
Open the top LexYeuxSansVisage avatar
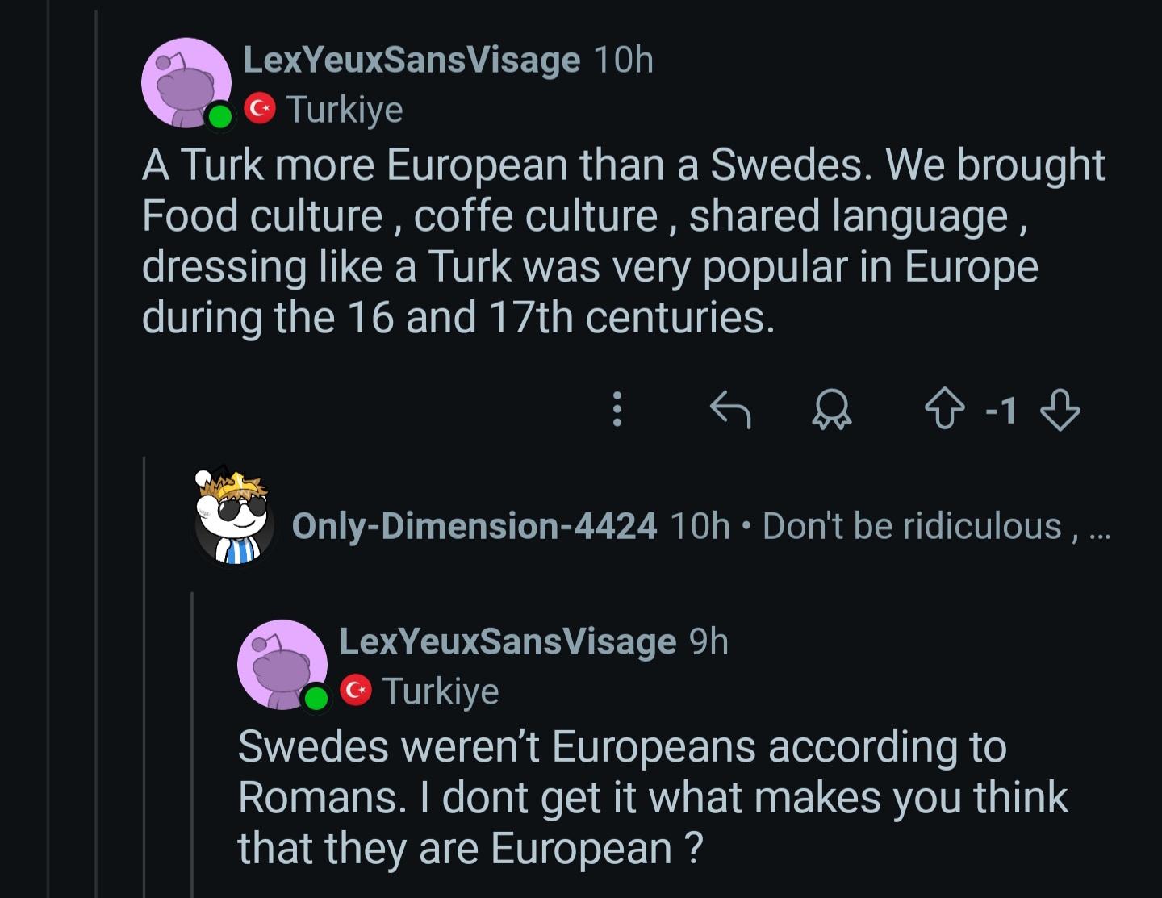pyautogui.click(x=186, y=83)
